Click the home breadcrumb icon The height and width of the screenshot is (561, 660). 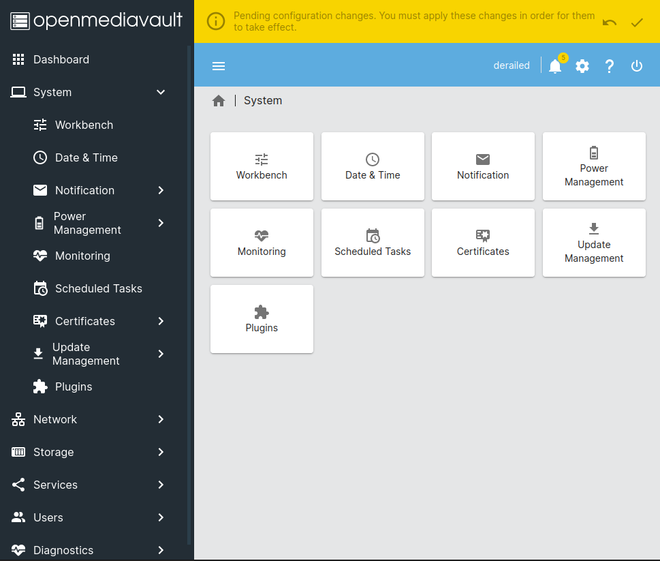(x=219, y=101)
